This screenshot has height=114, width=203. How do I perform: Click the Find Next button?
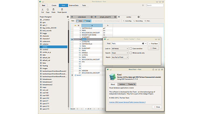(x=153, y=43)
